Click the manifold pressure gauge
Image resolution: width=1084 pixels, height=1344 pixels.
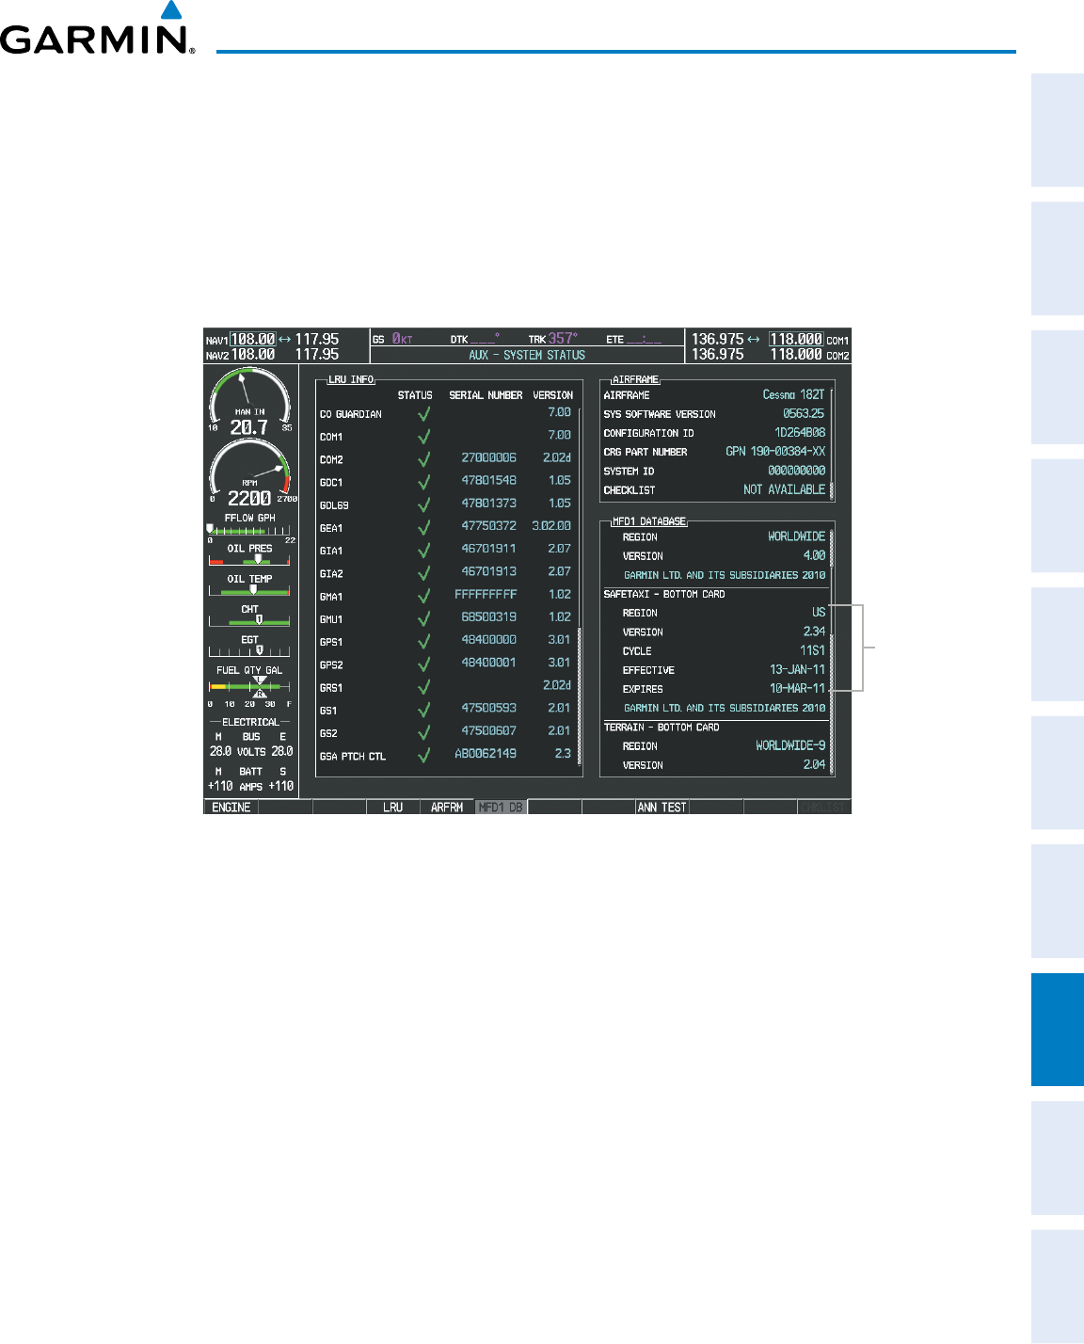[250, 401]
